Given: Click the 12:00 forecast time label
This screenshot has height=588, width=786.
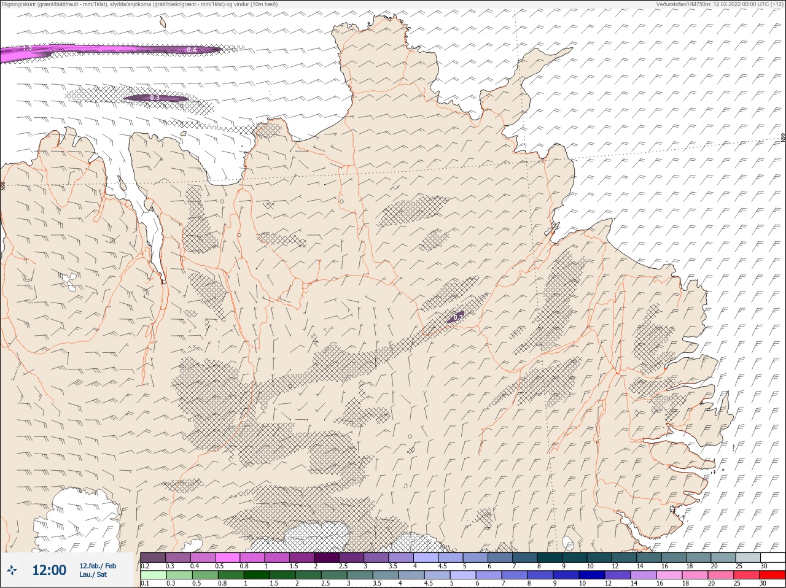Looking at the screenshot, I should [x=49, y=570].
